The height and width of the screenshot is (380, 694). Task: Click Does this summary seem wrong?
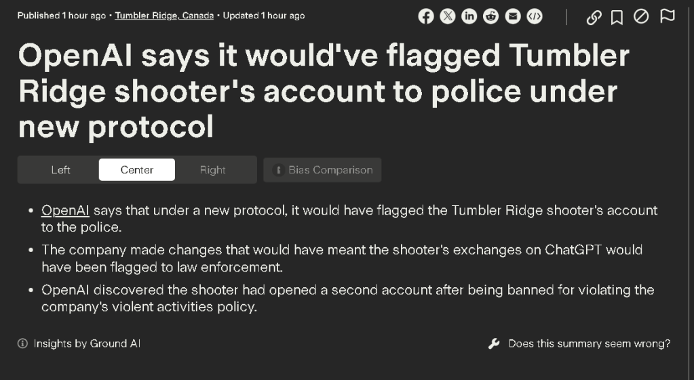[589, 343]
